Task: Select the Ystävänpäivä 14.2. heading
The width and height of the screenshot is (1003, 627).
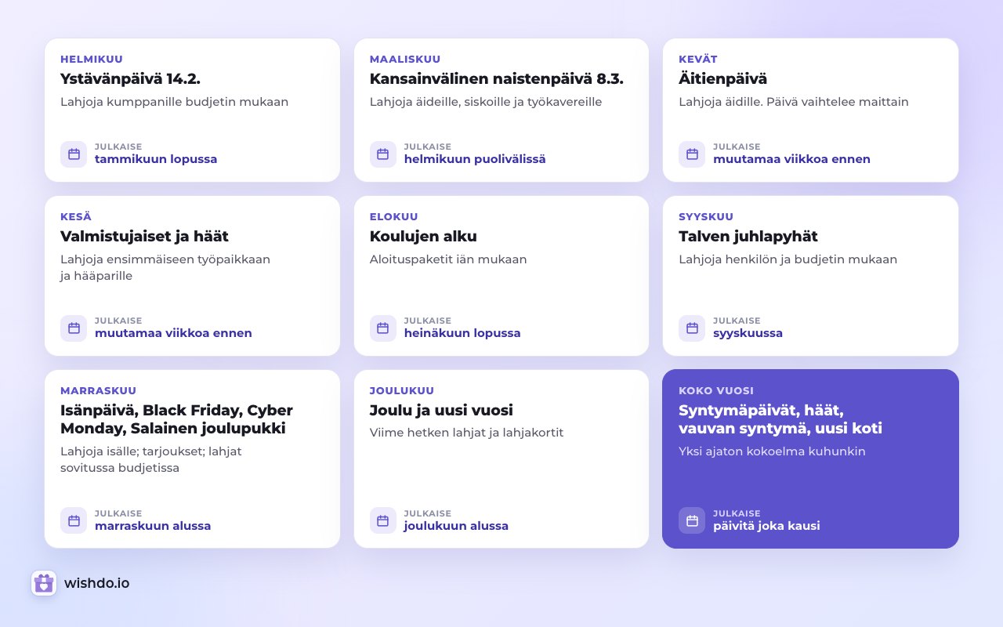Action: pos(131,79)
